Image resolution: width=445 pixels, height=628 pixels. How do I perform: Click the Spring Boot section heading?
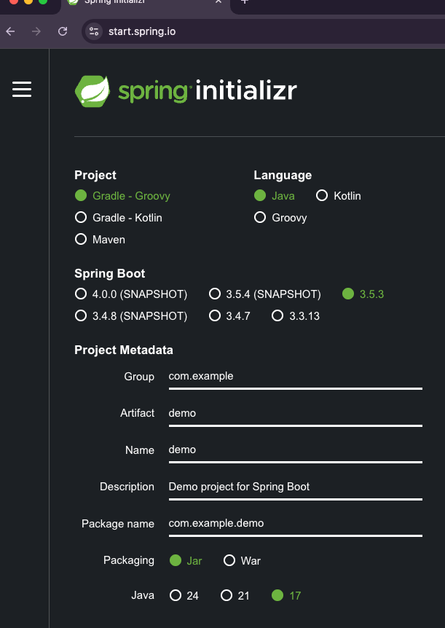click(x=110, y=273)
